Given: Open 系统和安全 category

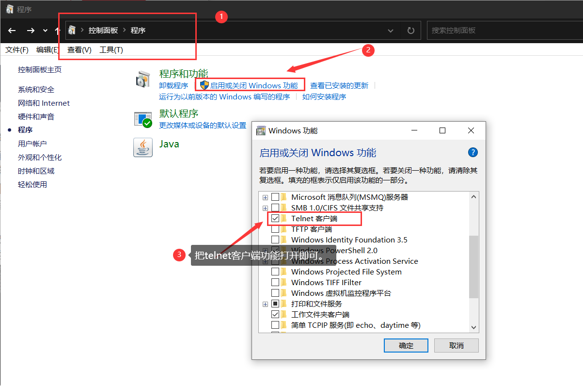Looking at the screenshot, I should point(36,89).
